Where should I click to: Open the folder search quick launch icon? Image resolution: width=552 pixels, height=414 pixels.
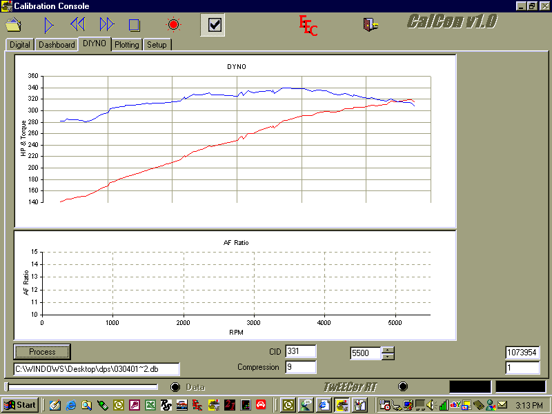pos(87,405)
